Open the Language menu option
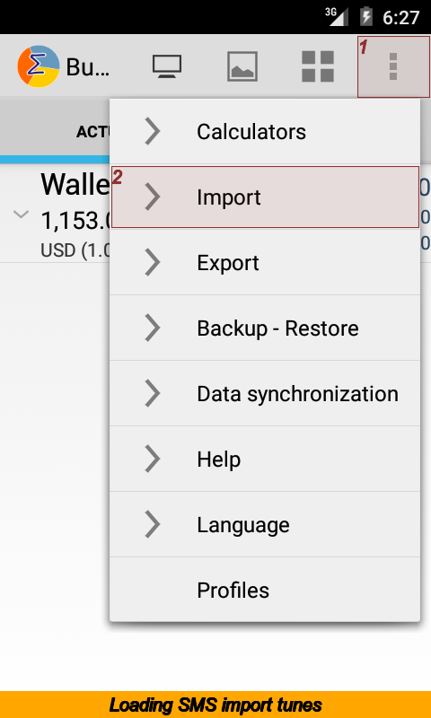 [x=265, y=524]
